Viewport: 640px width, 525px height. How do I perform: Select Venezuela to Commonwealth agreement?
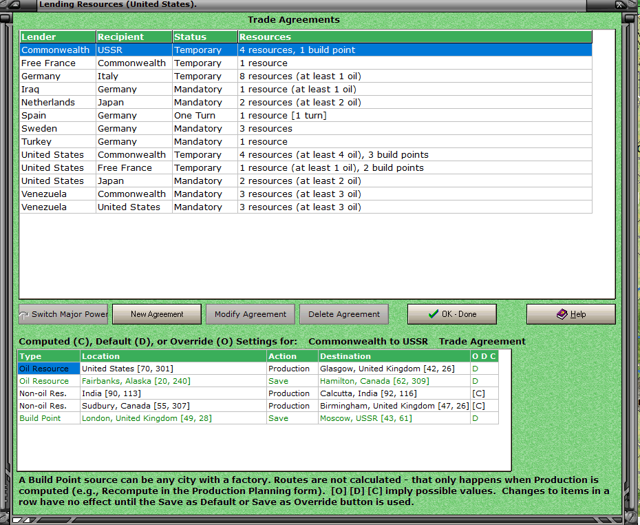coord(306,194)
